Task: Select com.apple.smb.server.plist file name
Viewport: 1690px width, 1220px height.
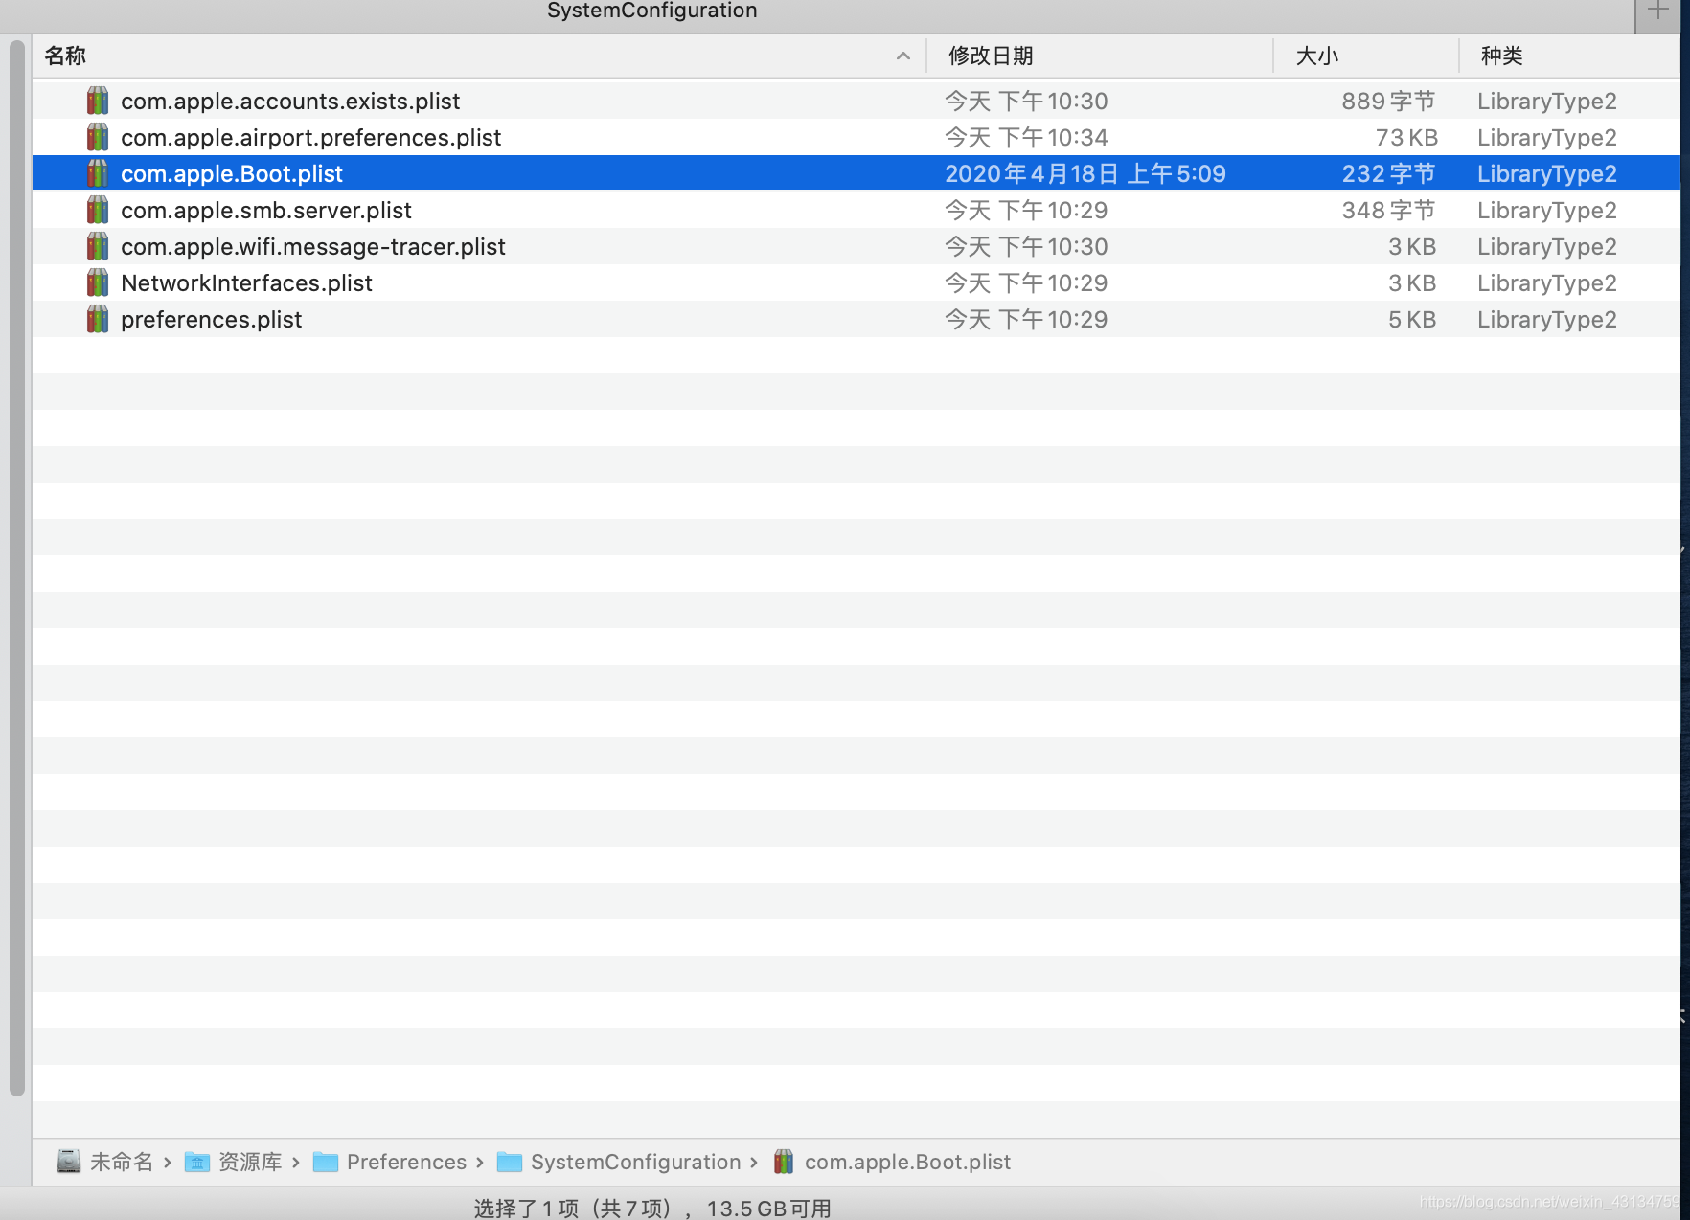Action: click(x=266, y=210)
